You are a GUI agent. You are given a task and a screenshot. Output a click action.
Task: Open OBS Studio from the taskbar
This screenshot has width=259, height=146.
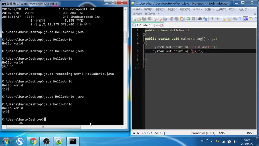click(x=46, y=141)
